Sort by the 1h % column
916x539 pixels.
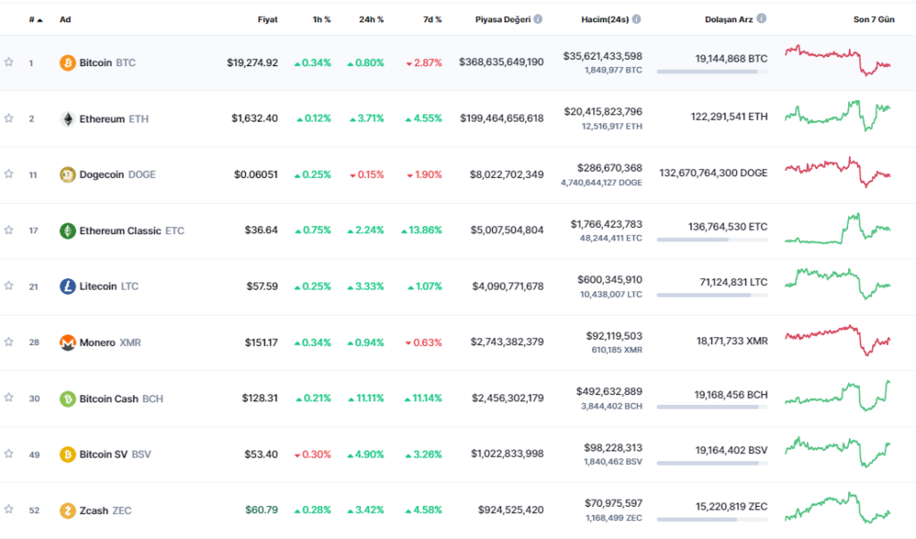pyautogui.click(x=321, y=20)
